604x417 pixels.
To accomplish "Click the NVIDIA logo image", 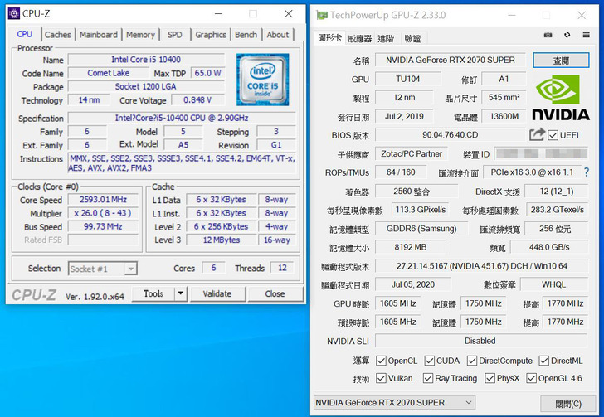I will (561, 98).
